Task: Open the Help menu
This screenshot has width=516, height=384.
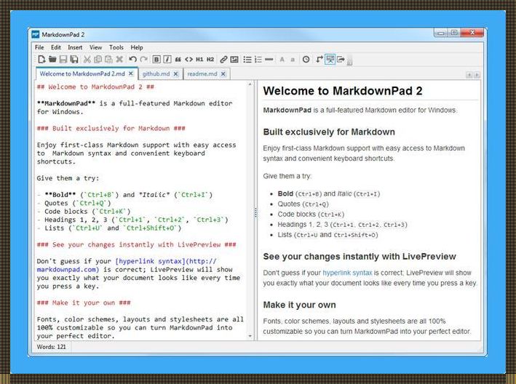Action: pyautogui.click(x=137, y=47)
